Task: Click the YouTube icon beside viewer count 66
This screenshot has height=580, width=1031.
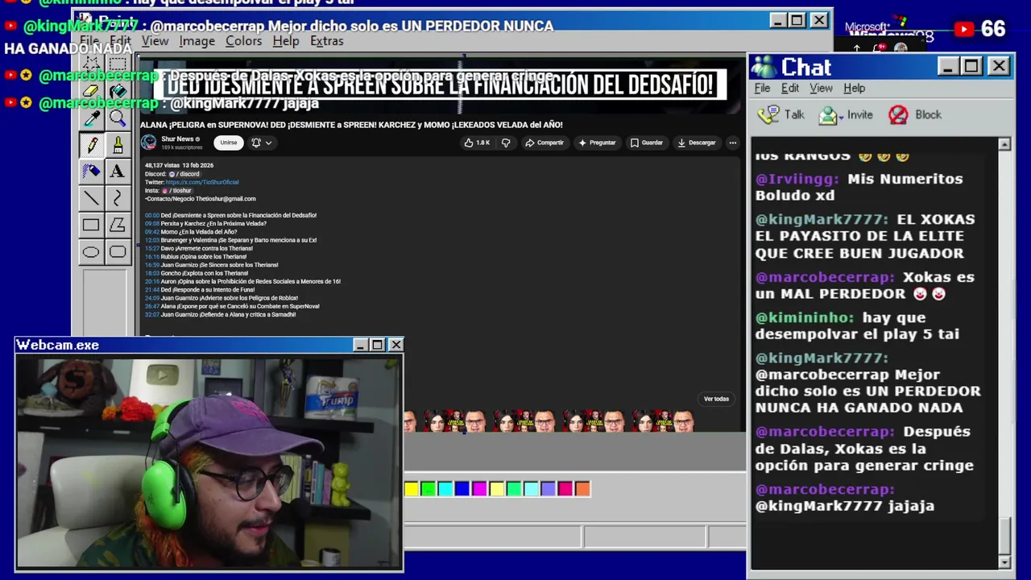Action: [x=963, y=30]
